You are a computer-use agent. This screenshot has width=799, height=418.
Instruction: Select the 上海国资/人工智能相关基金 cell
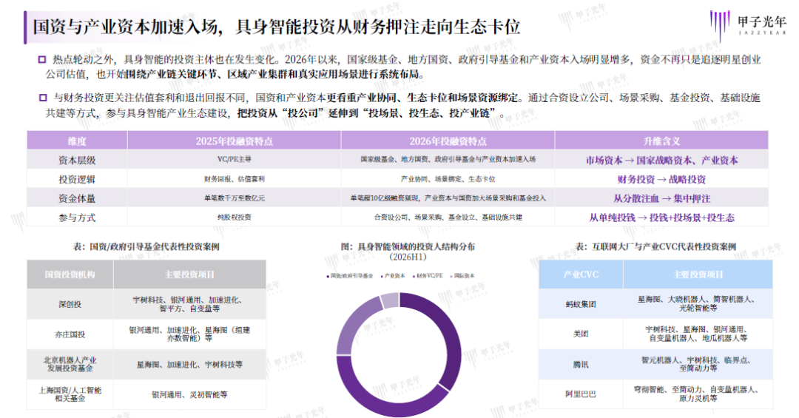[x=70, y=394]
